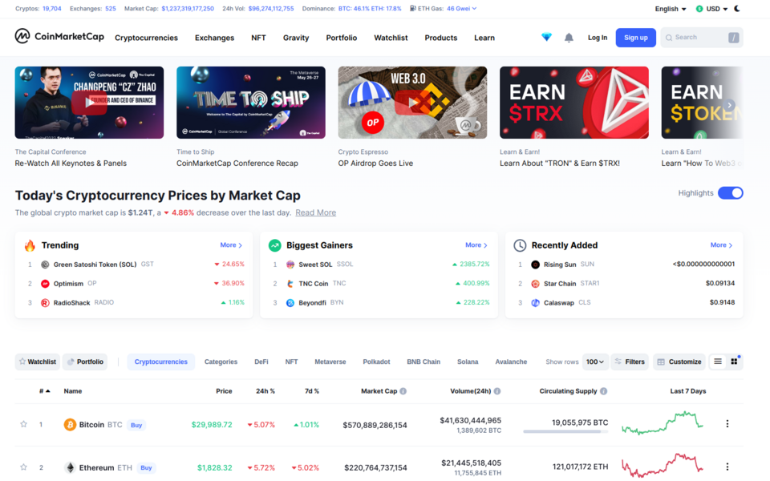
Task: Click the Calaswap coin icon
Action: click(x=535, y=303)
